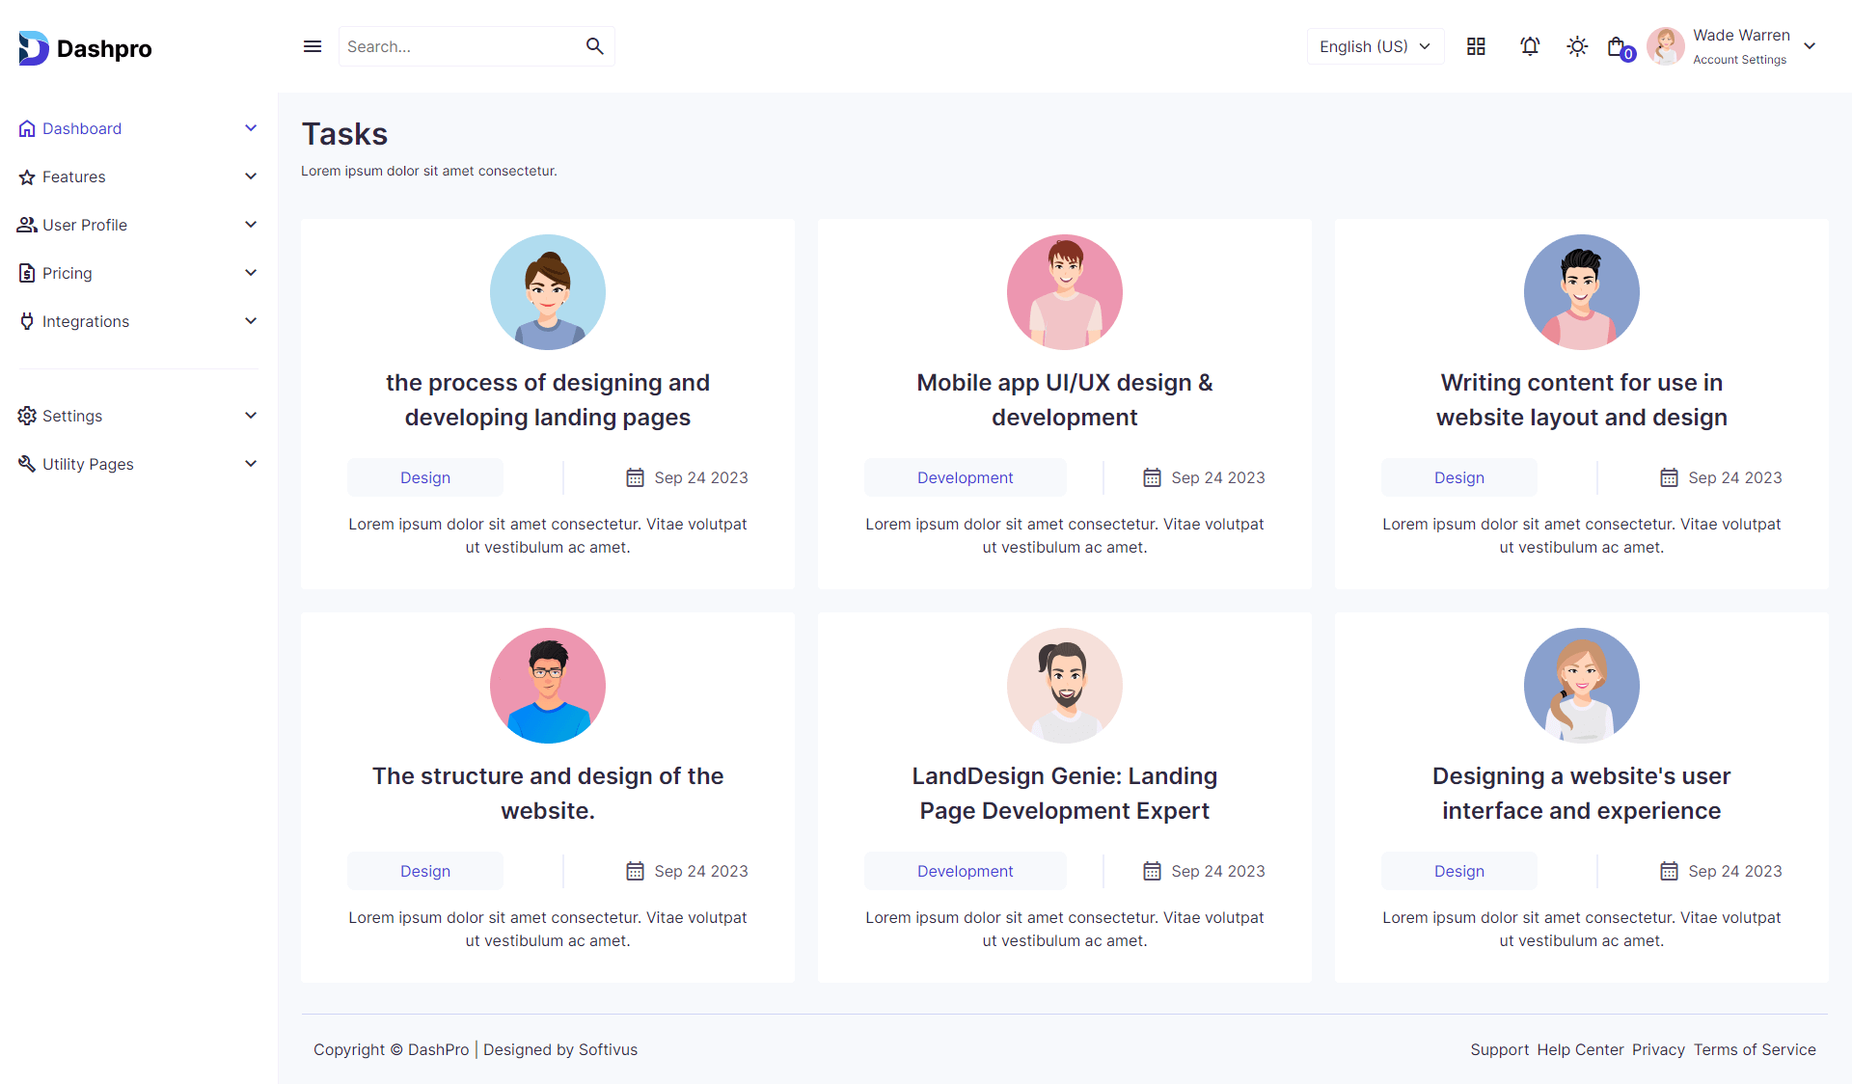
Task: Toggle light/dark theme sun icon
Action: pyautogui.click(x=1577, y=46)
